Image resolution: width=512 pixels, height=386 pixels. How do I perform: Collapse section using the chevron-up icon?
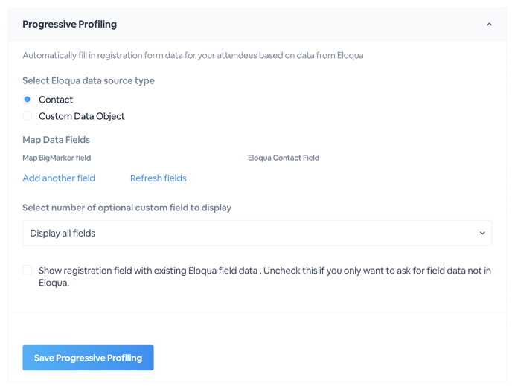point(489,24)
